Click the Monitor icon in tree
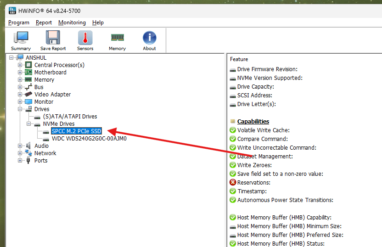 [x=28, y=101]
